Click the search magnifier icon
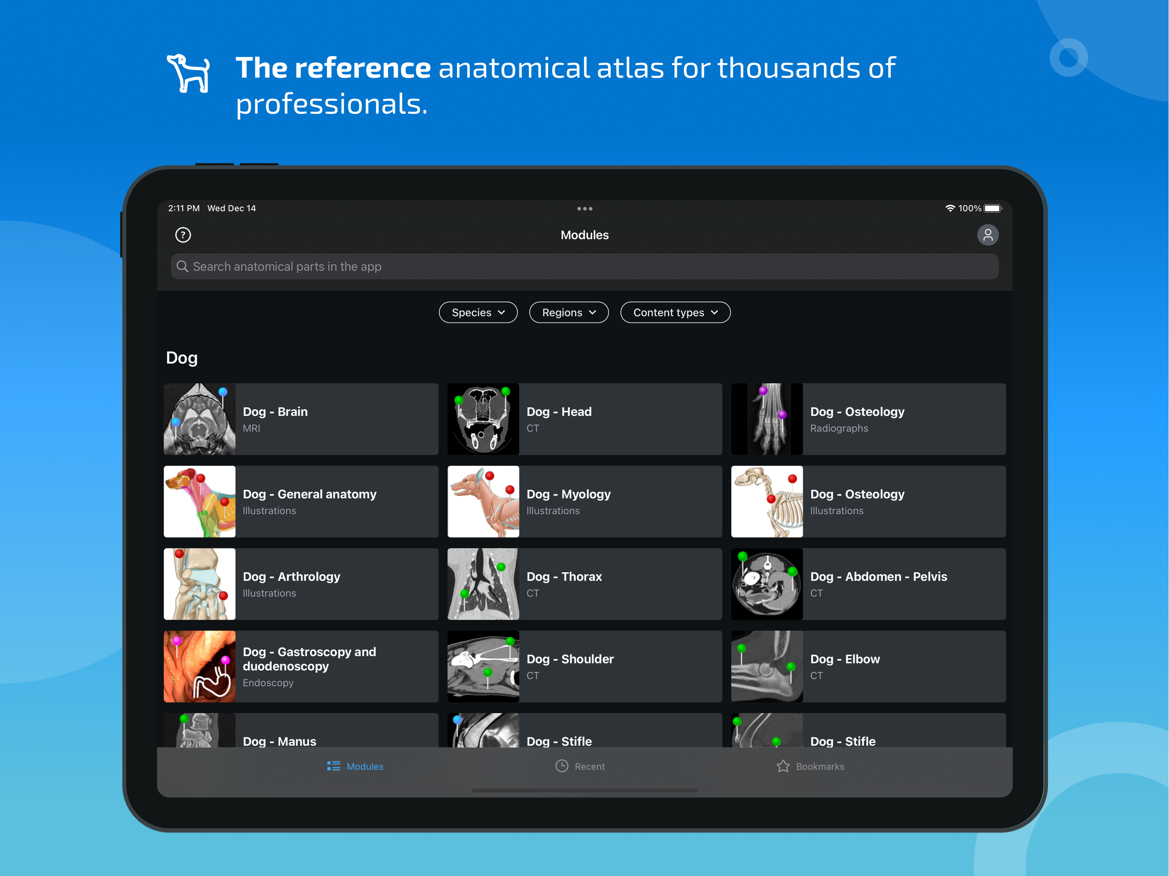The width and height of the screenshot is (1169, 876). tap(182, 266)
